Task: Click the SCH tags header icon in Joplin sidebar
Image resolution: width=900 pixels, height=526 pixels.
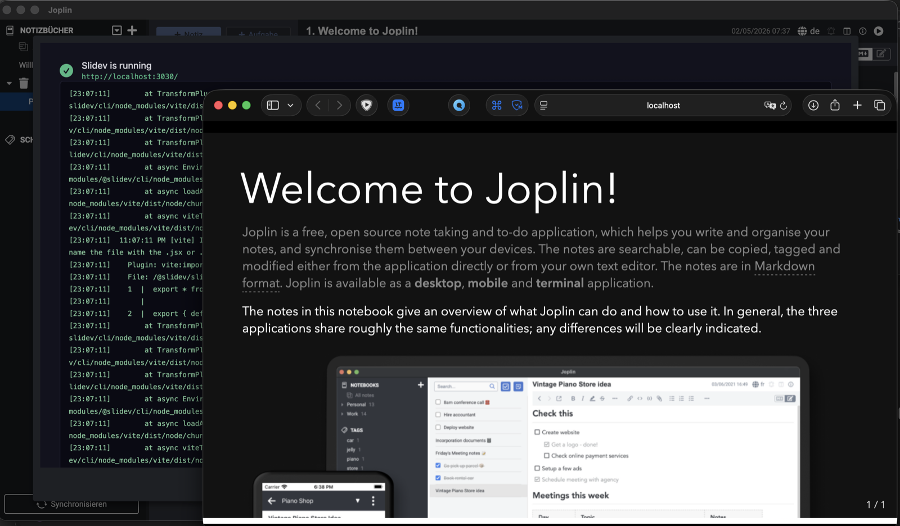Action: 10,139
